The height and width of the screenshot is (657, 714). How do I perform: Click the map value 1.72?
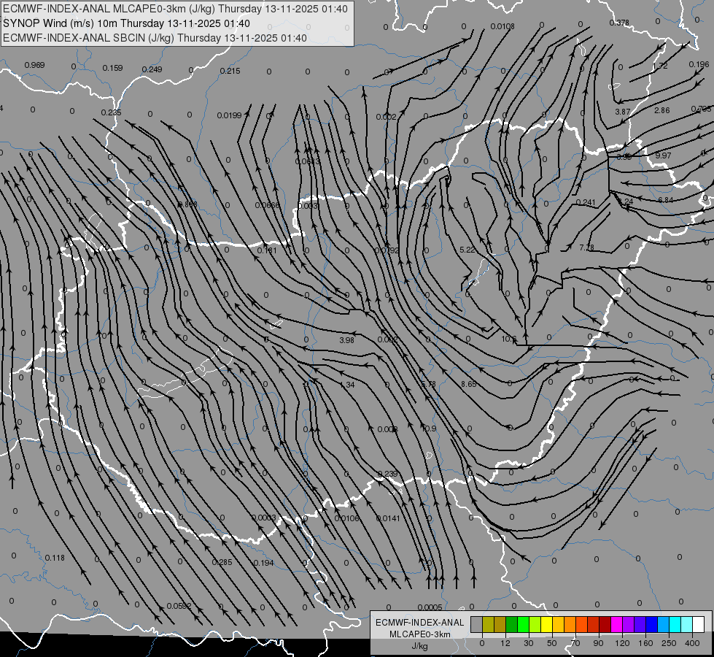point(660,66)
